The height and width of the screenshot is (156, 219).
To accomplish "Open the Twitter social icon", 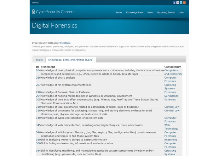I will [181, 3].
